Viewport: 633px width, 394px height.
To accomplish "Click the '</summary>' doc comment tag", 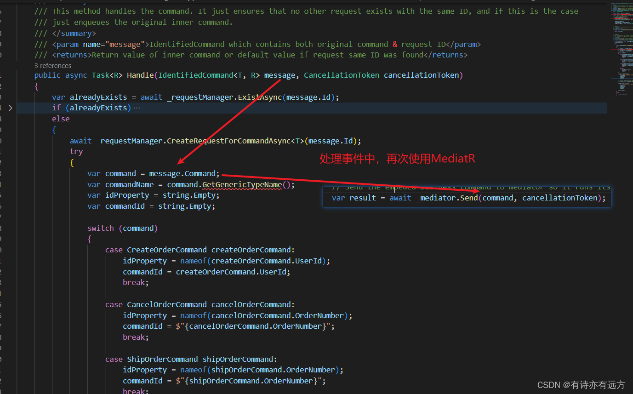I will pos(74,34).
